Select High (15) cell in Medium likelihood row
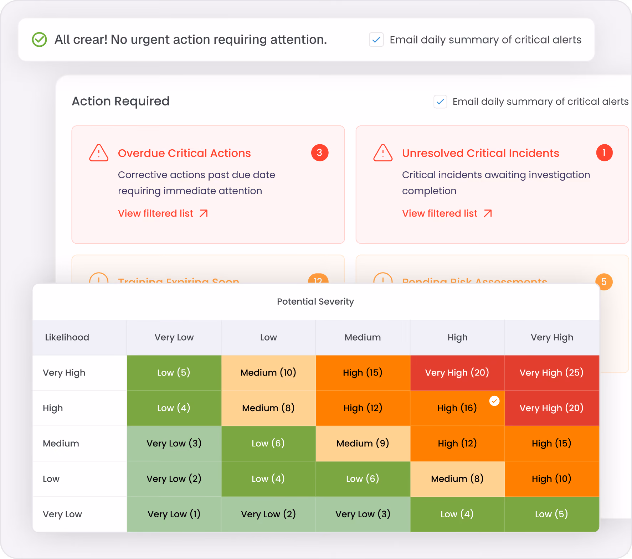The height and width of the screenshot is (559, 632). pyautogui.click(x=552, y=444)
